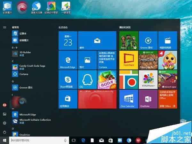192x144 pixels.
Task: Open the letter index via the 0 – 9 header
Action: (x=15, y=48)
